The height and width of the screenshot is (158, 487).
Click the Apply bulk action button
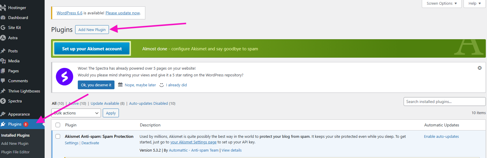(x=111, y=113)
